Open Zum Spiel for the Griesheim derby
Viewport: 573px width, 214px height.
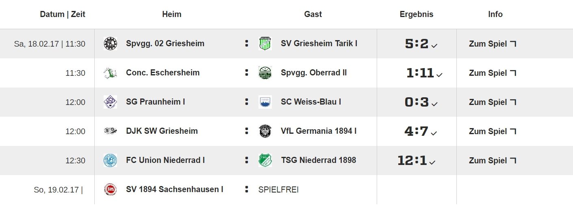[493, 44]
